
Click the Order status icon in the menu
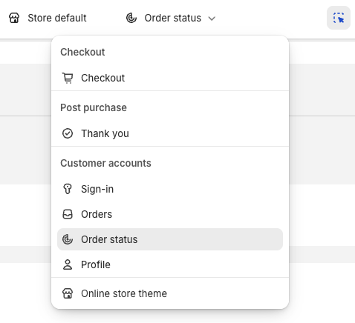pos(68,239)
